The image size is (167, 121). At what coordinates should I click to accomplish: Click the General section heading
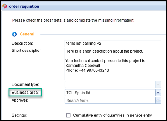click(27, 34)
